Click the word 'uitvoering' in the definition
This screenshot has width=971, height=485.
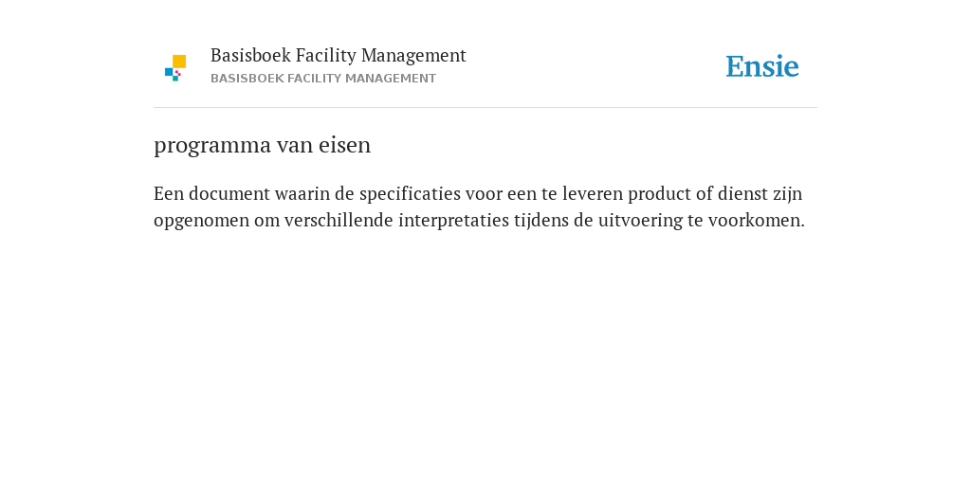pyautogui.click(x=640, y=221)
